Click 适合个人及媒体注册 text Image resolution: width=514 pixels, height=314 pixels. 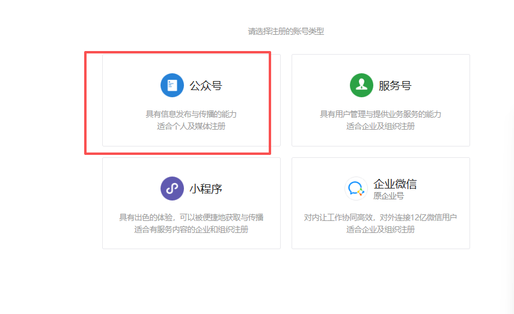191,126
